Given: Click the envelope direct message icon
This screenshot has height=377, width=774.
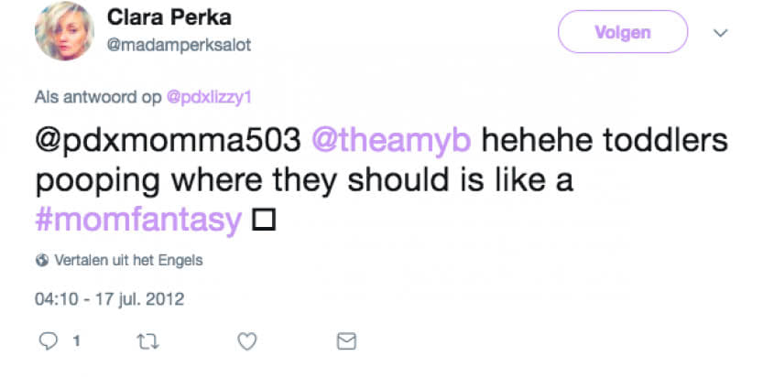Looking at the screenshot, I should coord(345,341).
